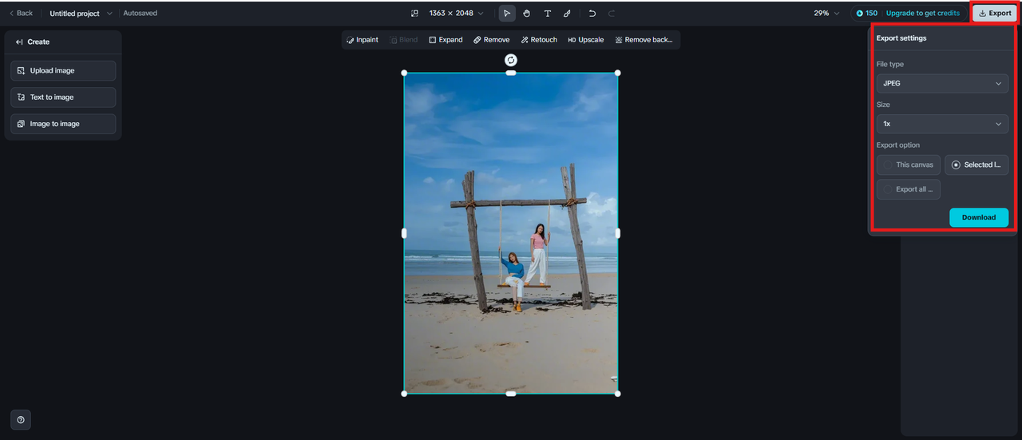Select the Export all option
1022x440 pixels.
(x=909, y=189)
